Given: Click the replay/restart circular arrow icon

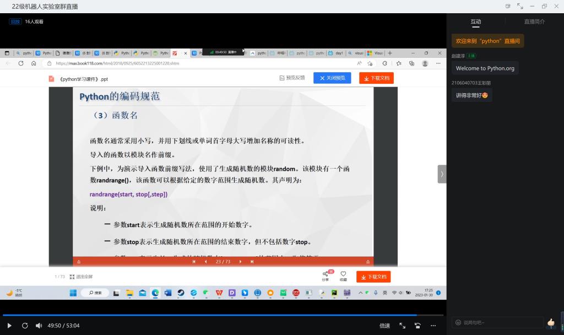Looking at the screenshot, I should (25, 326).
